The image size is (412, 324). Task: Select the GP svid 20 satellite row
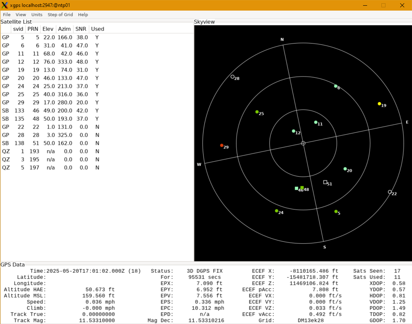coord(97,78)
